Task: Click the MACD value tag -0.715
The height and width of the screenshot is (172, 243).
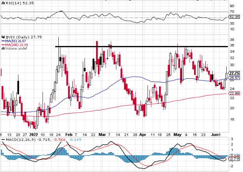Action: (x=234, y=159)
